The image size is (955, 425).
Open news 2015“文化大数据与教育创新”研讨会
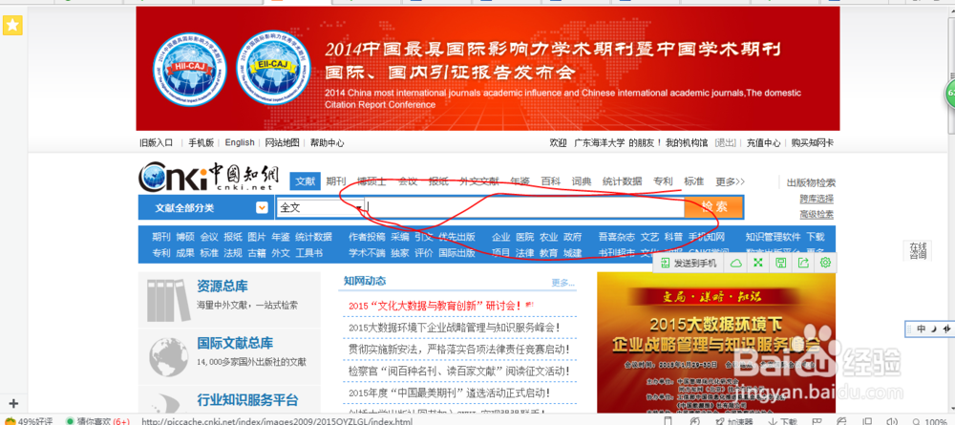(x=435, y=306)
